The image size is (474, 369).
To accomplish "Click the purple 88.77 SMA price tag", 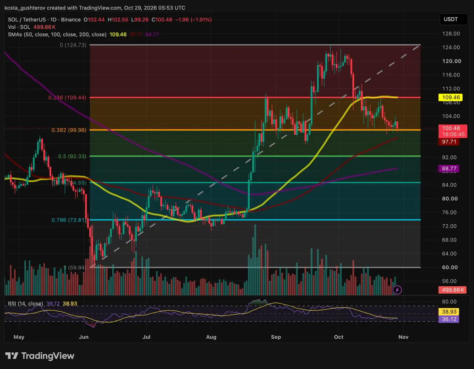I will [x=448, y=169].
